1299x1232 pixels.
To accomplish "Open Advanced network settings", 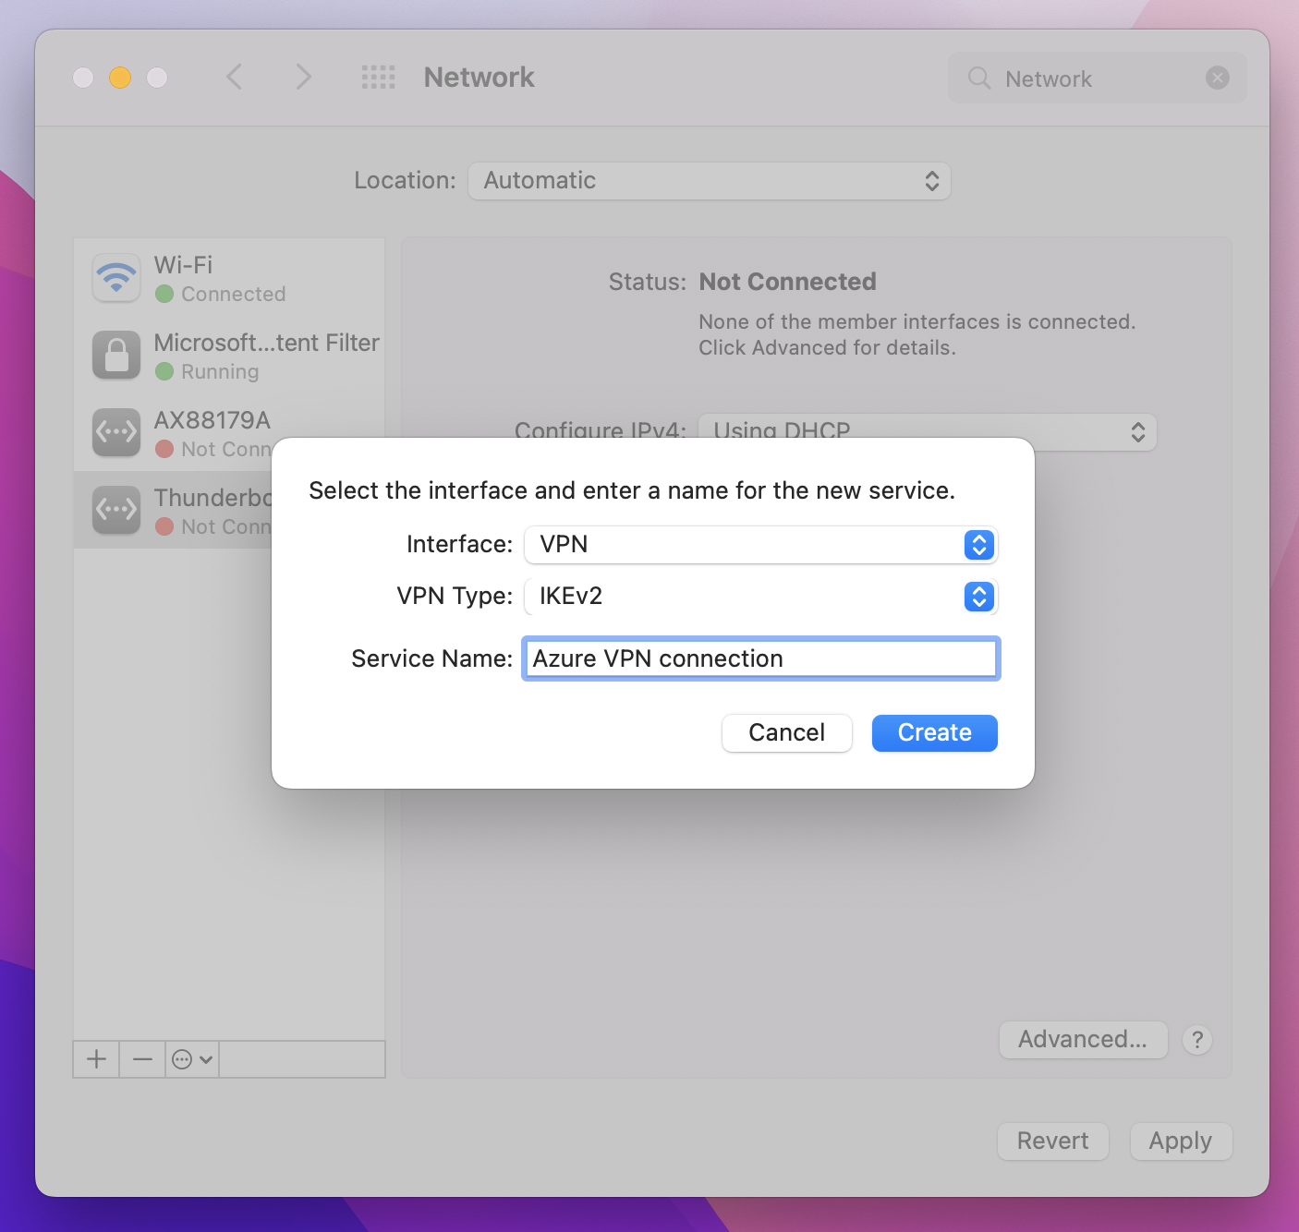I will (x=1083, y=1039).
